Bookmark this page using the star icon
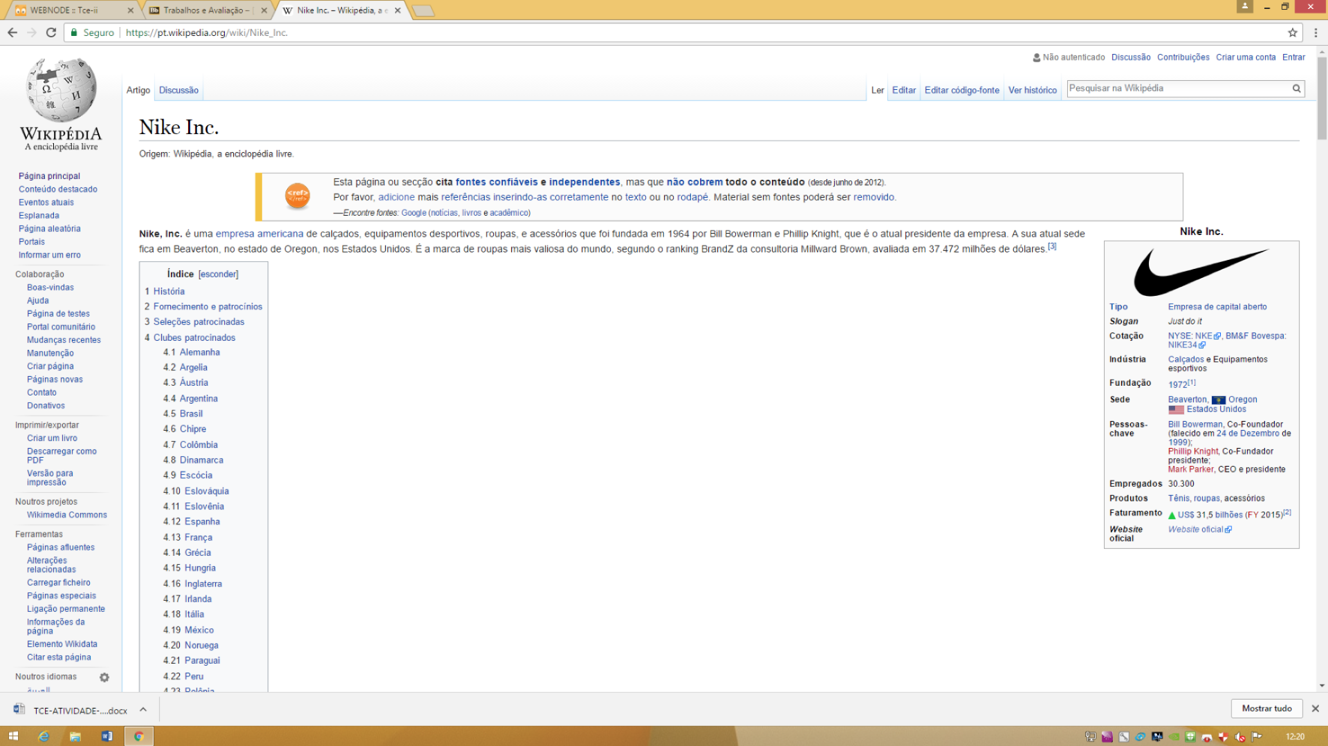The height and width of the screenshot is (746, 1328). click(1293, 32)
